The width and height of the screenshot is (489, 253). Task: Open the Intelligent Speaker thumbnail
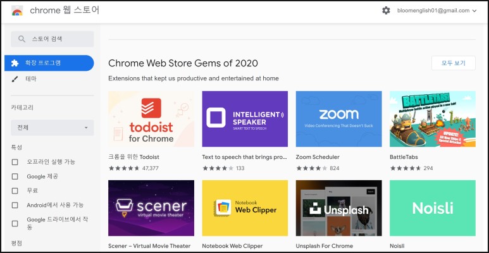pos(245,119)
